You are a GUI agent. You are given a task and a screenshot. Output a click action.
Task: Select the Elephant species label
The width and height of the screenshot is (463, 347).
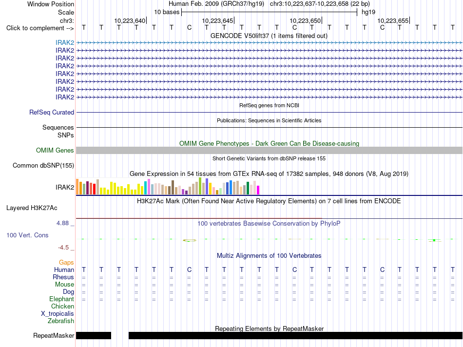(62, 299)
